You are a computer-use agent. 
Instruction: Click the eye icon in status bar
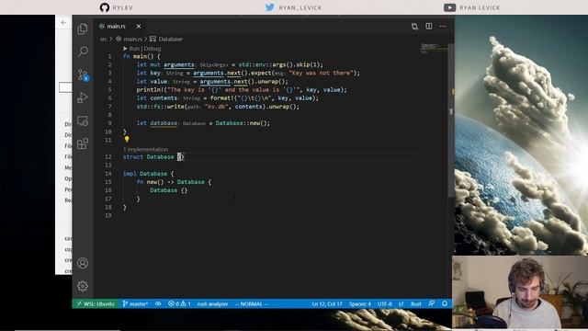click(x=158, y=304)
